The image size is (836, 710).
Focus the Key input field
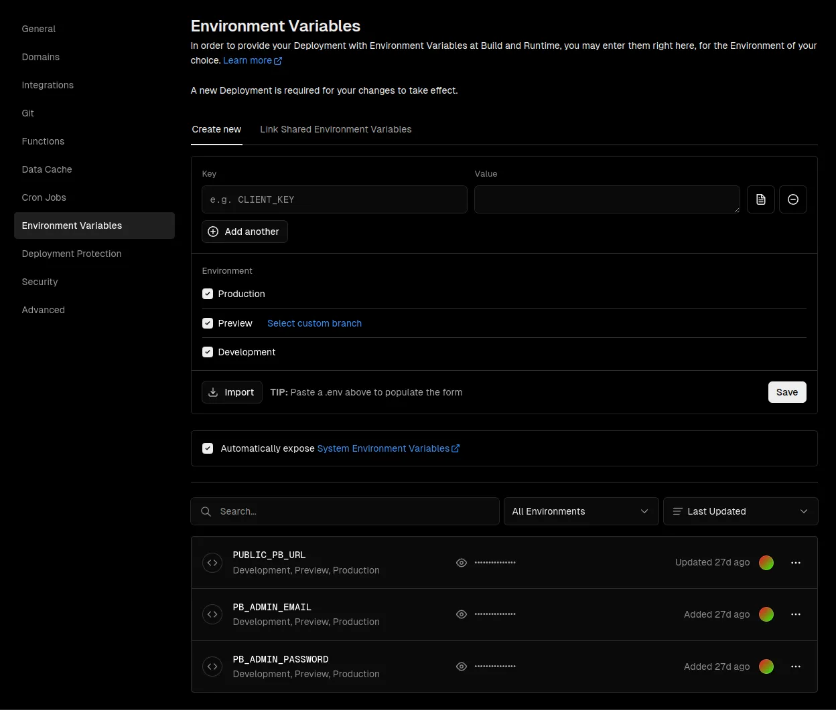pyautogui.click(x=334, y=199)
